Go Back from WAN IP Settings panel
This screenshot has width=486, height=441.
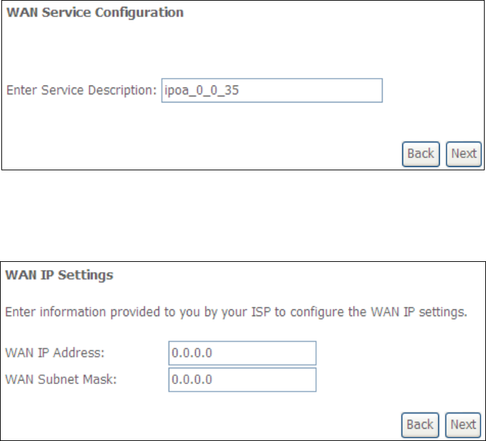pos(419,425)
